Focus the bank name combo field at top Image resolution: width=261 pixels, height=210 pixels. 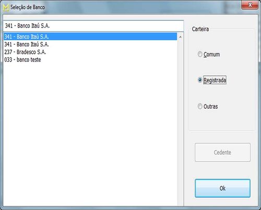[93, 26]
